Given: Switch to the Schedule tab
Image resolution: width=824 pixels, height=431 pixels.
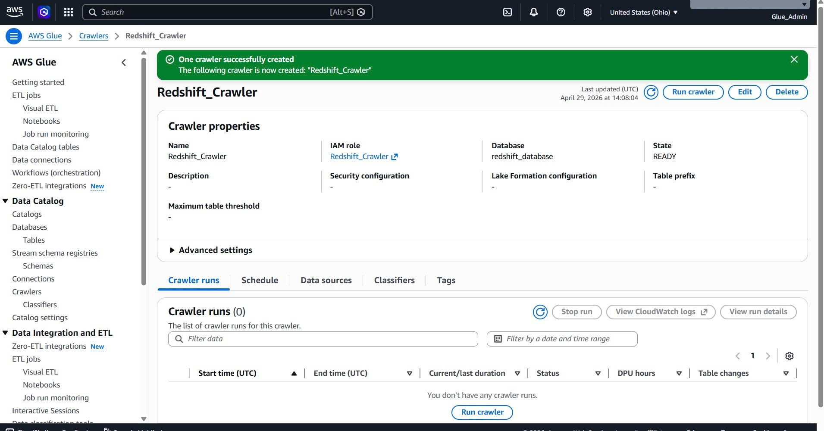Looking at the screenshot, I should (260, 280).
